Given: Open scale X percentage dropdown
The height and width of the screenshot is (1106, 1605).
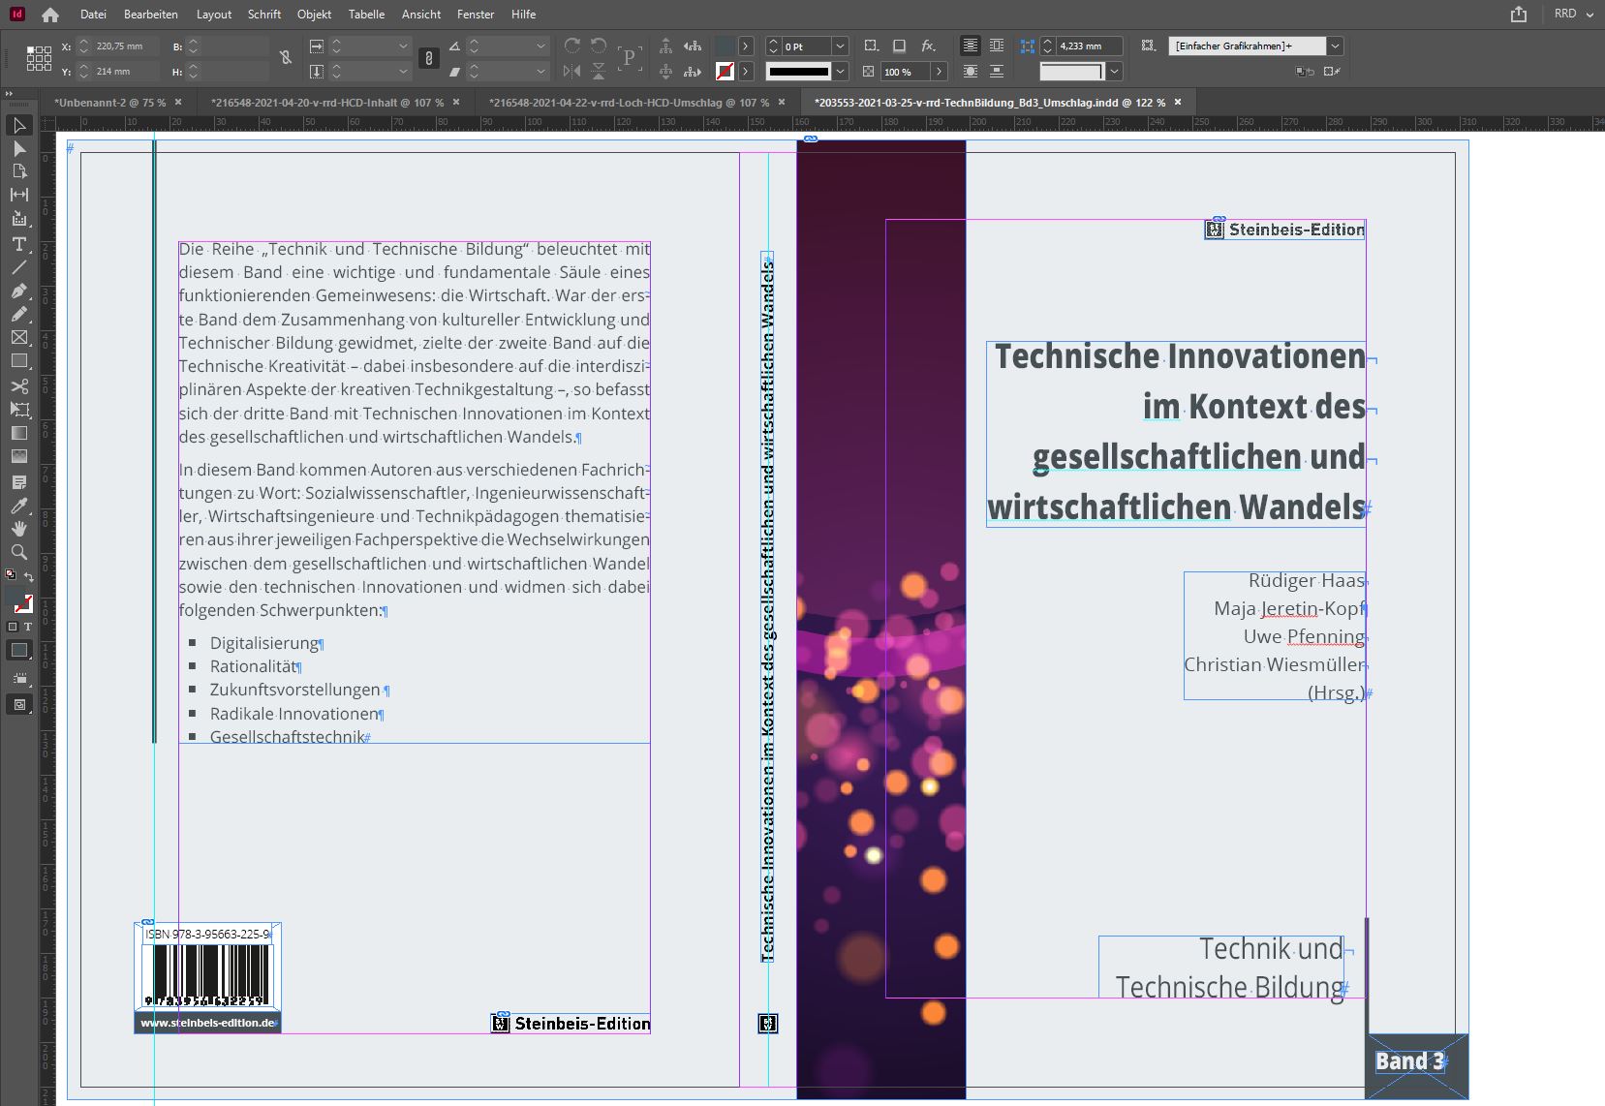Looking at the screenshot, I should point(403,46).
